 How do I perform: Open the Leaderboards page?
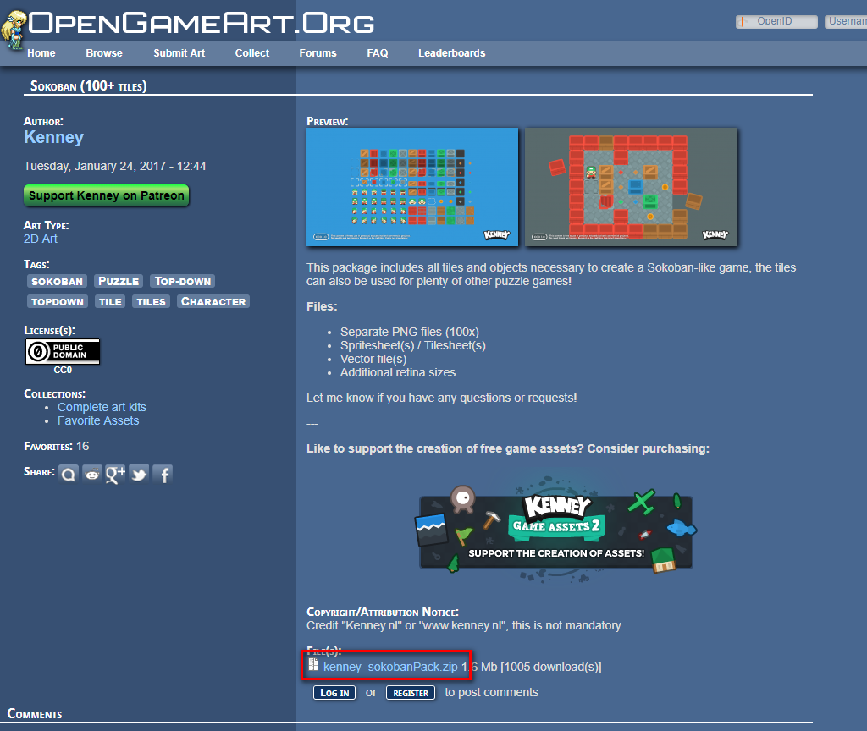point(452,53)
